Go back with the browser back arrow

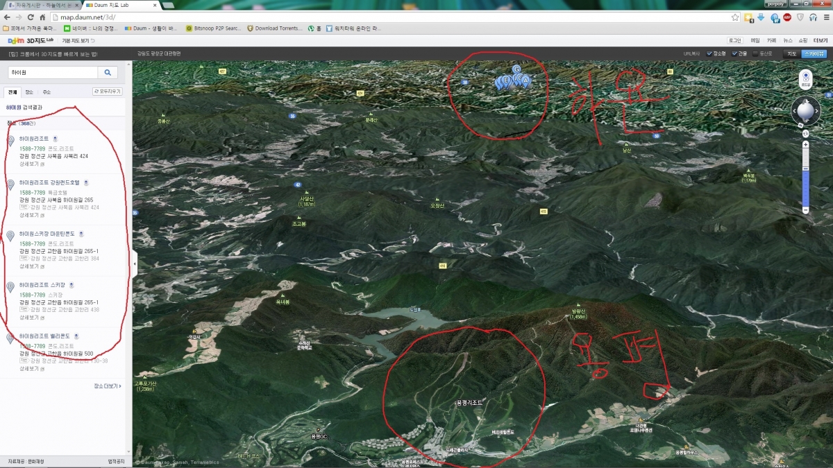point(8,17)
